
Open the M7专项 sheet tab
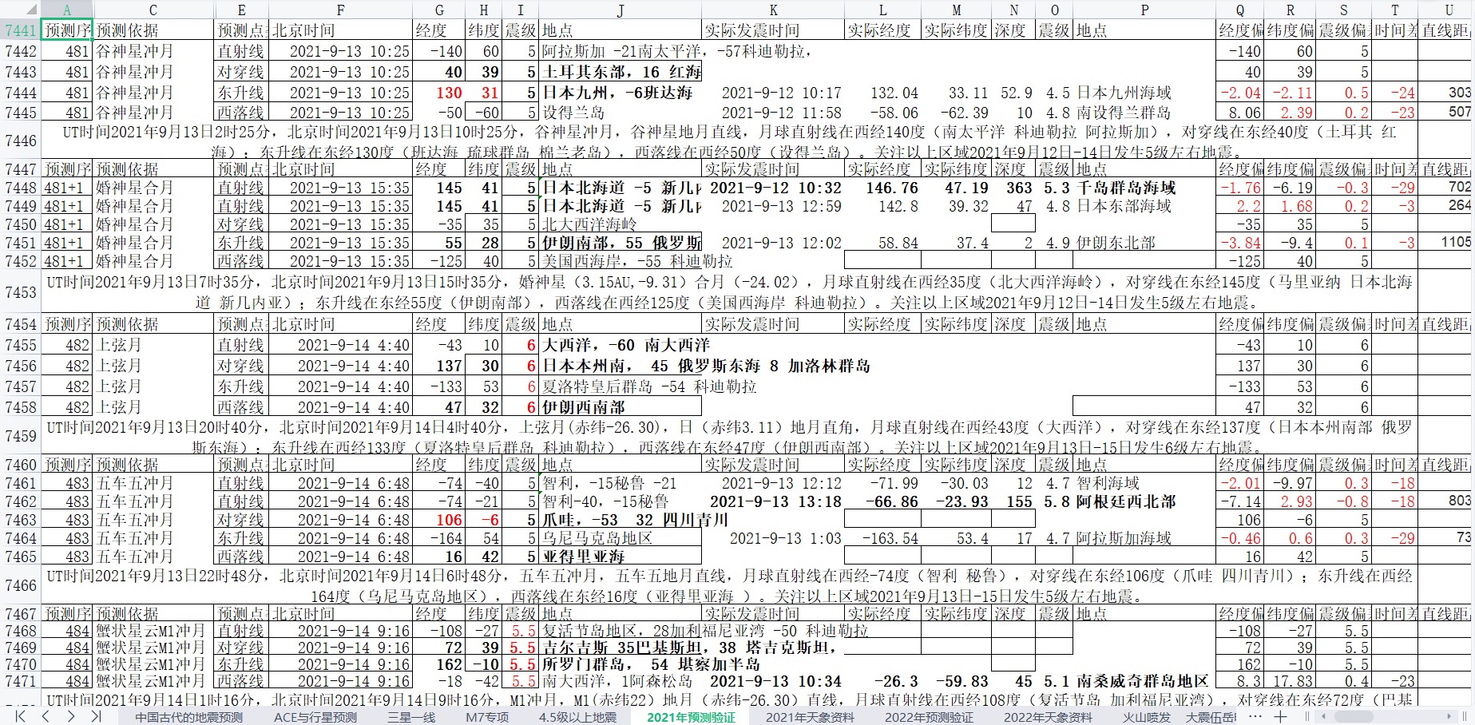click(x=487, y=717)
